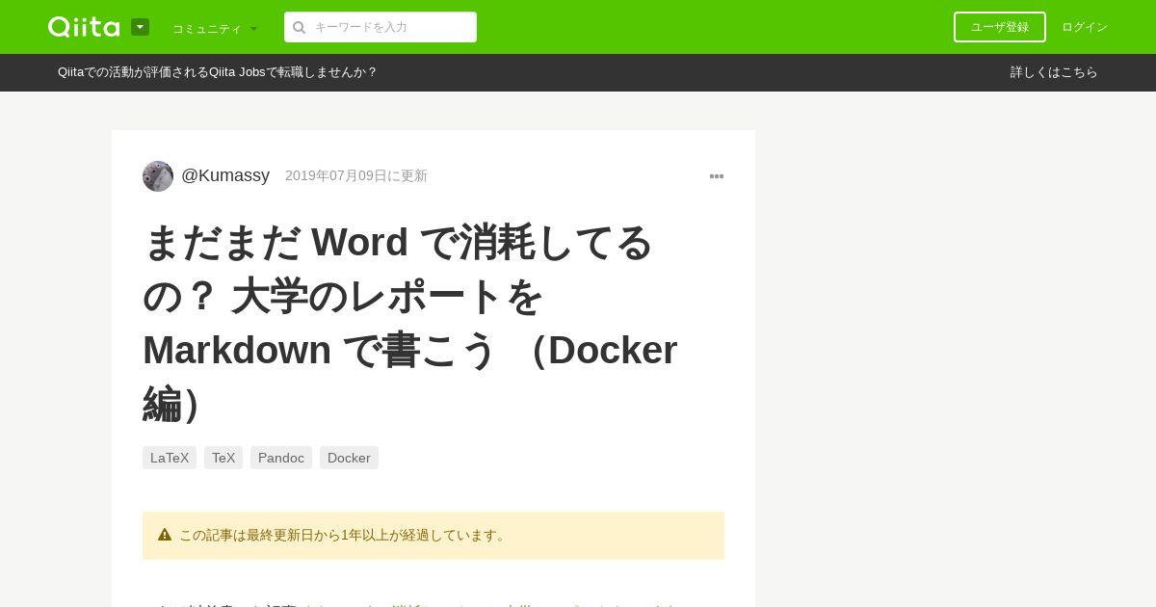Open the 詳しくはこちら link in the banner
1156x607 pixels.
(x=1054, y=72)
